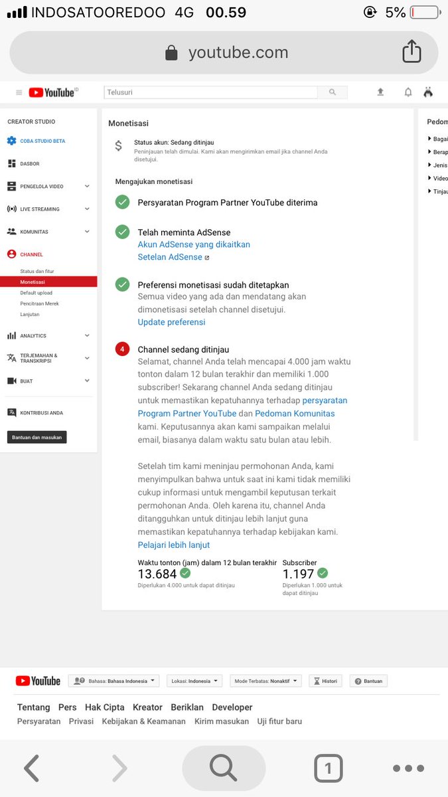This screenshot has height=797, width=448.
Task: Open the footer Developer link
Action: tap(232, 707)
